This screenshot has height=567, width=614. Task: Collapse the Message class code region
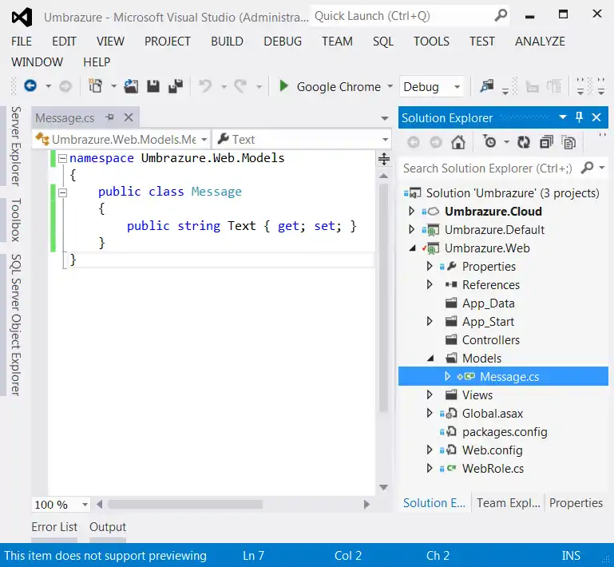click(62, 192)
